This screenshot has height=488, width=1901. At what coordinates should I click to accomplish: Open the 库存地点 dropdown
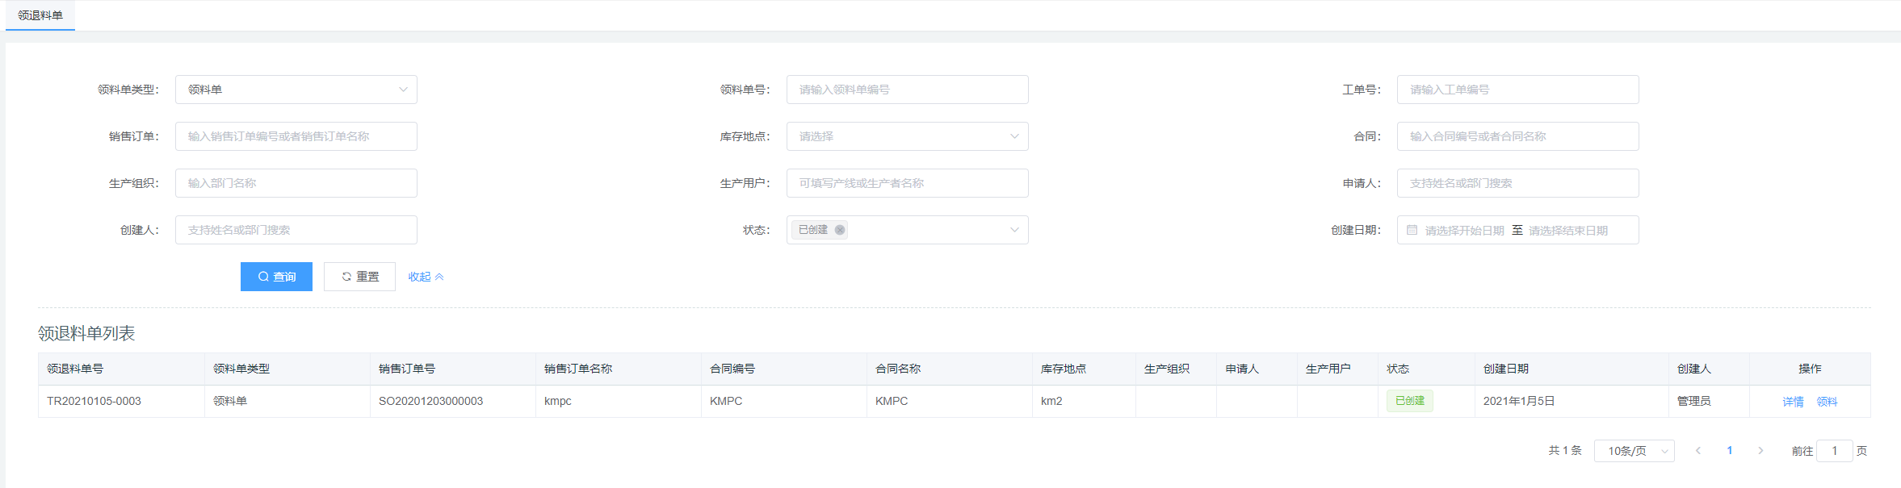click(x=907, y=136)
